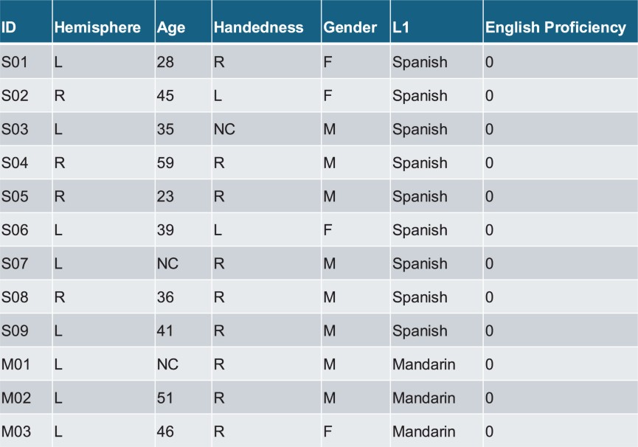Click the Hemisphere column header

97,28
